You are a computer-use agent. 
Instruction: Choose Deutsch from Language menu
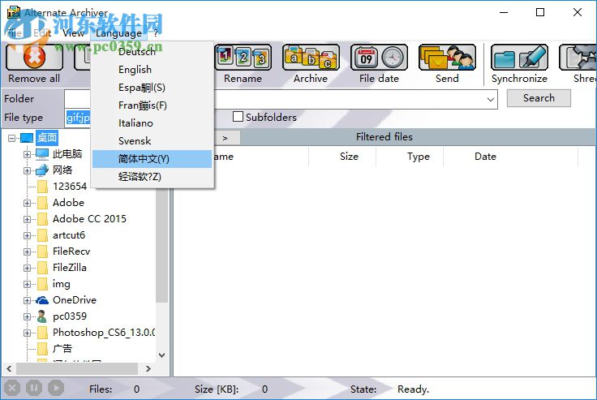(152, 51)
